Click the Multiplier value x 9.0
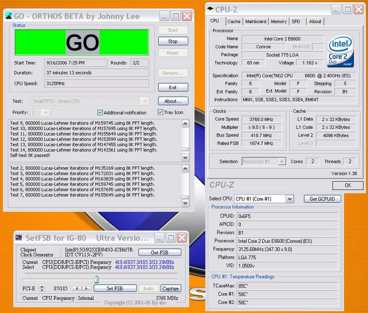This screenshot has height=313, width=368. point(261,127)
